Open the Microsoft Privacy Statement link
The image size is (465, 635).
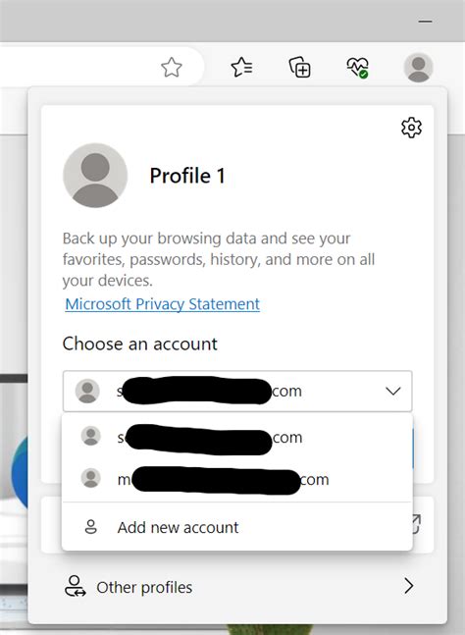pyautogui.click(x=162, y=304)
